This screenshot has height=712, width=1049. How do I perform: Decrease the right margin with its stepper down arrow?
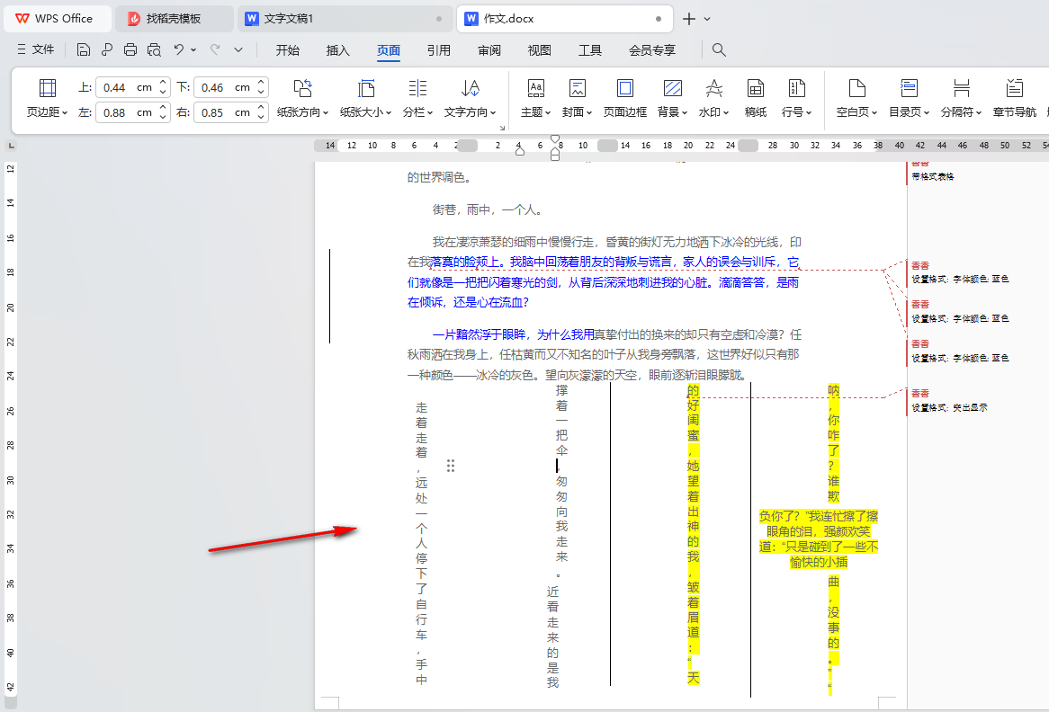click(261, 117)
